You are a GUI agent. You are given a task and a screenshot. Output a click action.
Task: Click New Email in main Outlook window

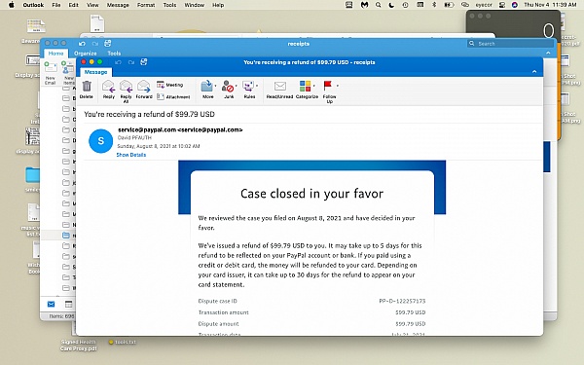point(51,73)
